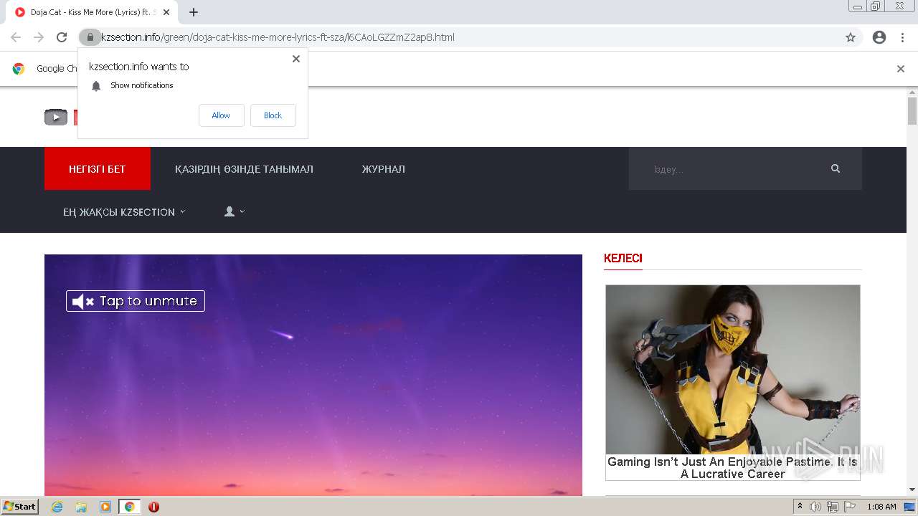Click the address bar URL
This screenshot has height=516, width=918.
click(278, 37)
